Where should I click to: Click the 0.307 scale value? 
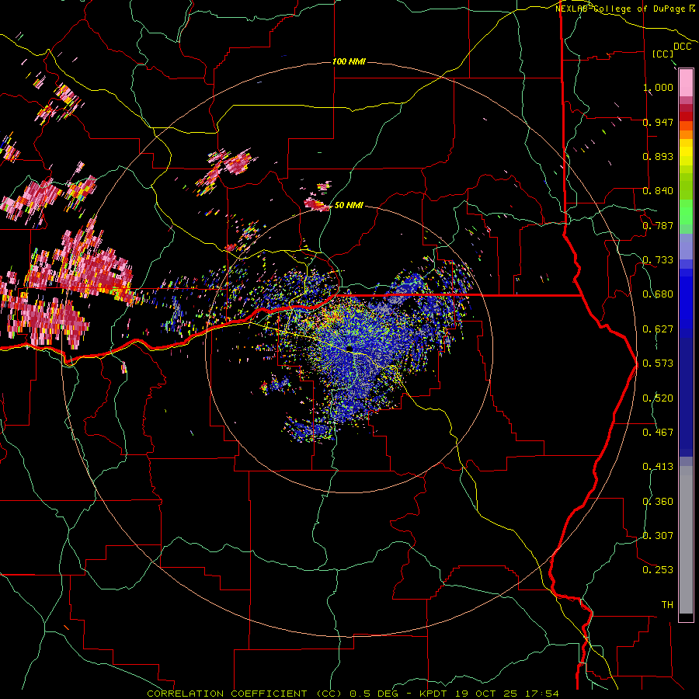[658, 536]
